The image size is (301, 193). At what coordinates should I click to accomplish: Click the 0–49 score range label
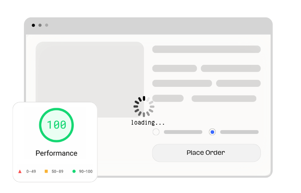pyautogui.click(x=31, y=171)
